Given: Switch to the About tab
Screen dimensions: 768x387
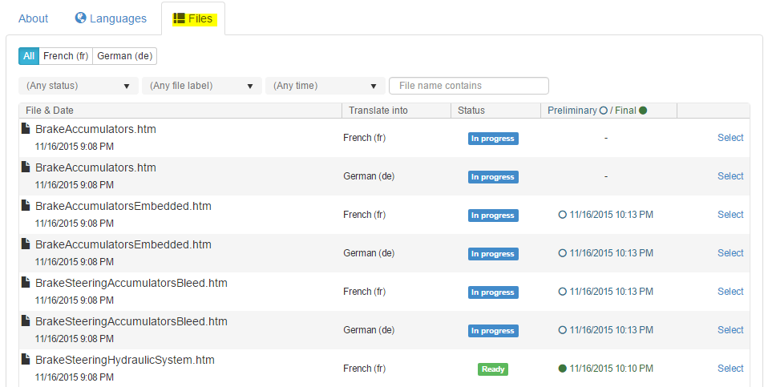Looking at the screenshot, I should (34, 18).
